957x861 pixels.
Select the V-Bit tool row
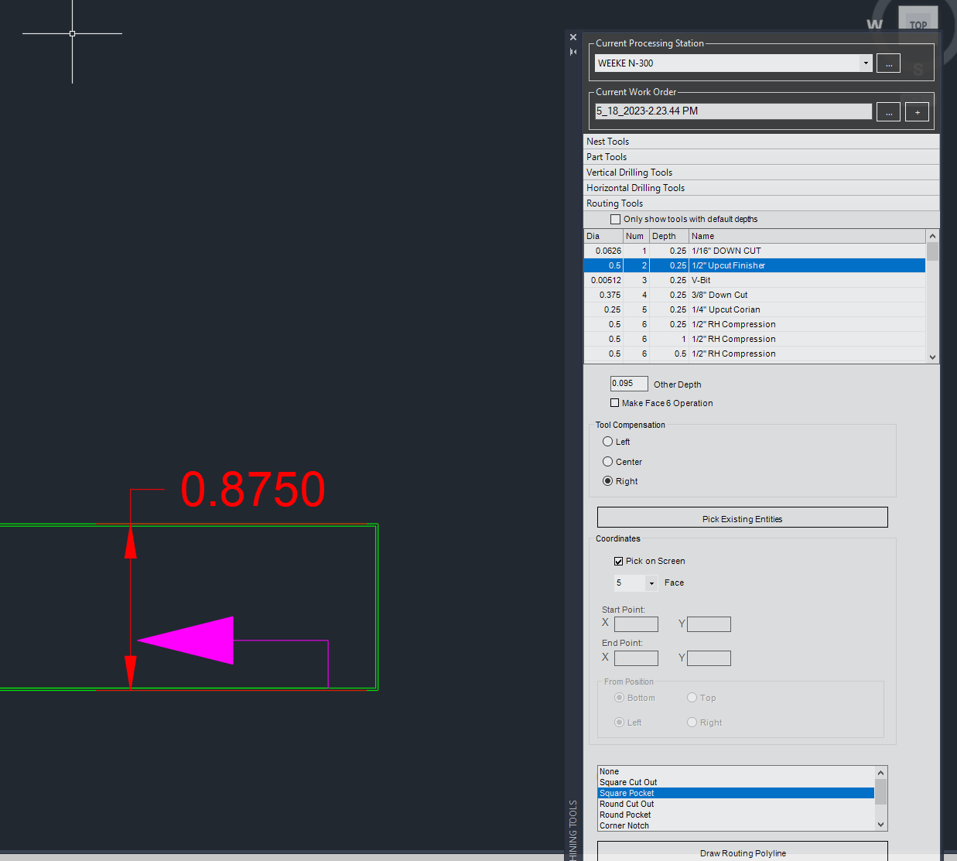click(x=754, y=280)
